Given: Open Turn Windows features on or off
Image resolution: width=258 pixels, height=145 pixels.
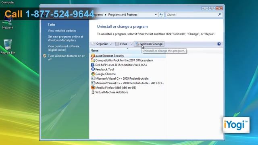Looking at the screenshot, I should click(x=66, y=58).
